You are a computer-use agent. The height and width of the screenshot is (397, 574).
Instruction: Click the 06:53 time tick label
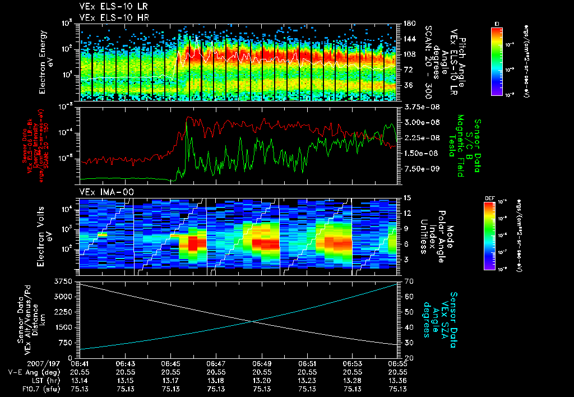pos(352,364)
